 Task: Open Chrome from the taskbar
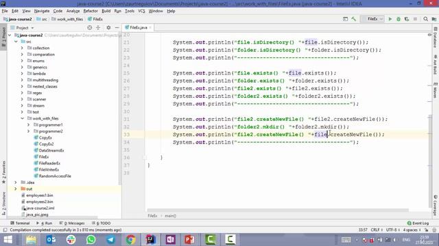(130, 240)
